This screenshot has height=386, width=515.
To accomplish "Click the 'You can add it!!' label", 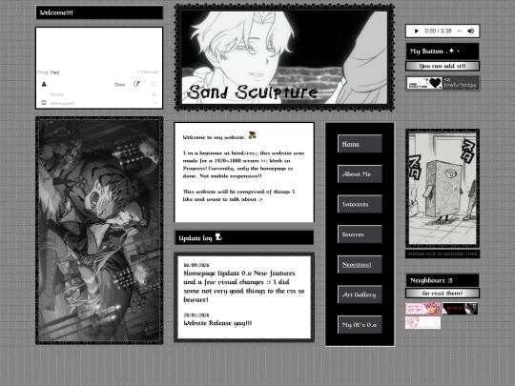I will (443, 66).
